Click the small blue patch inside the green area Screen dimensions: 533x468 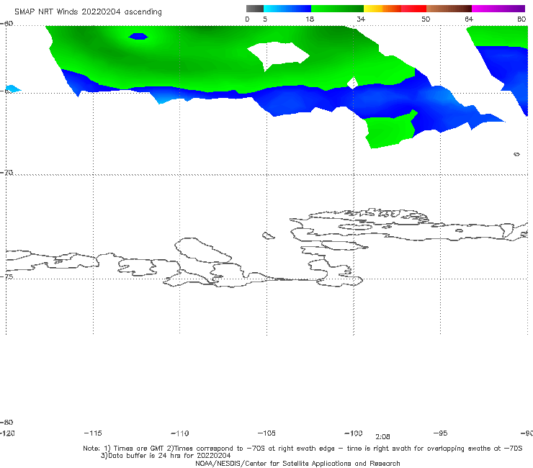pos(138,36)
